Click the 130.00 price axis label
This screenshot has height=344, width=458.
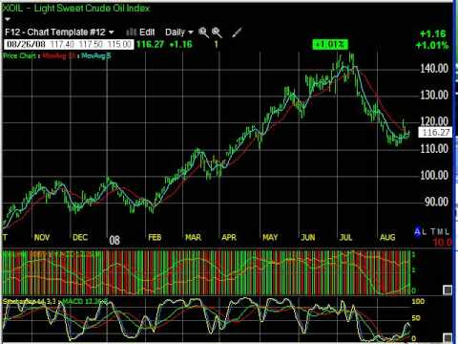434,95
